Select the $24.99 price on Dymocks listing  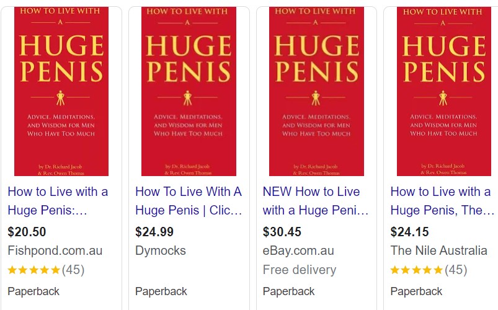pos(154,232)
